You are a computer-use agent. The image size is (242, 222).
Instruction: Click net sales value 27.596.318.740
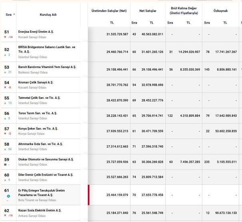pos(152,146)
